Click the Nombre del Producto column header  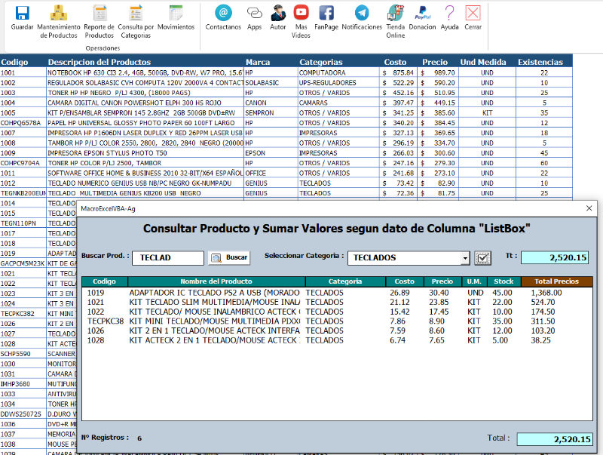216,281
